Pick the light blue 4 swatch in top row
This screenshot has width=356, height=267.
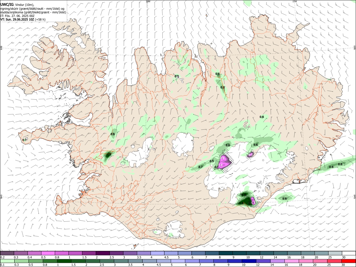tap(157, 253)
